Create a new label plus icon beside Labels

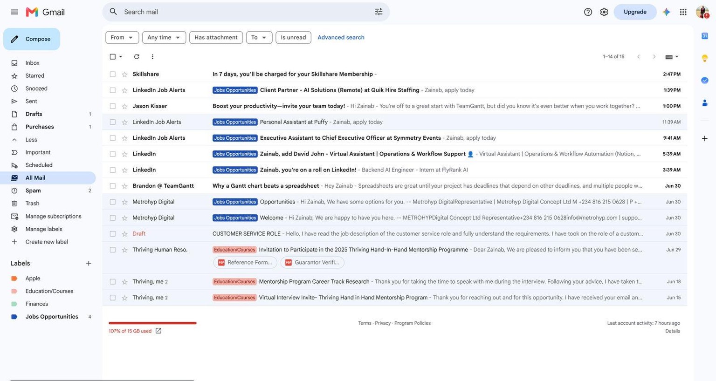[x=89, y=263]
